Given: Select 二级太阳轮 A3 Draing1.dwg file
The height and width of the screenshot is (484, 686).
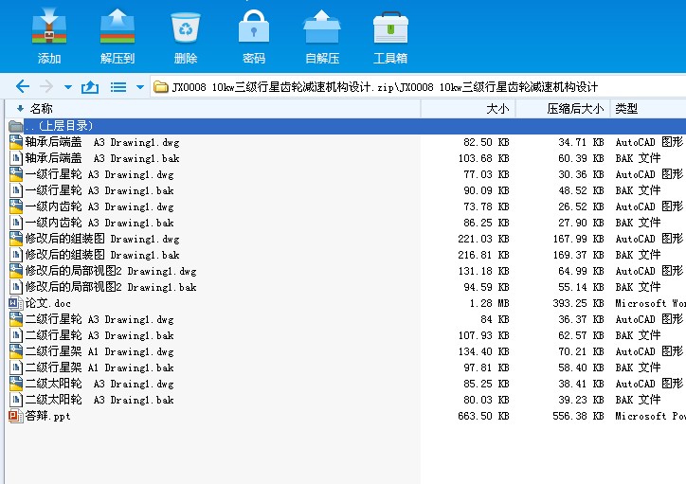Looking at the screenshot, I should [99, 384].
